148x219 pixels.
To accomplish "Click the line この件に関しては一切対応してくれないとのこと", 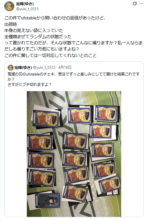I will click(x=51, y=55).
